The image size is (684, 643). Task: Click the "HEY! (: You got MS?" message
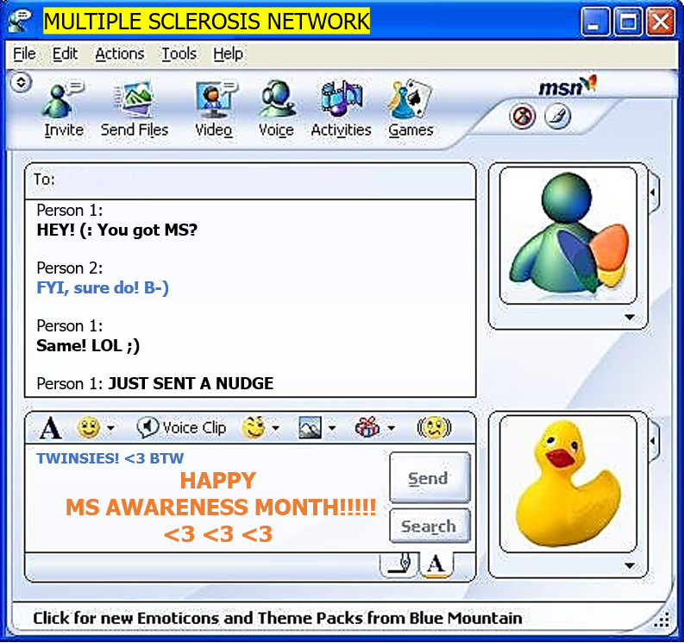click(x=117, y=230)
